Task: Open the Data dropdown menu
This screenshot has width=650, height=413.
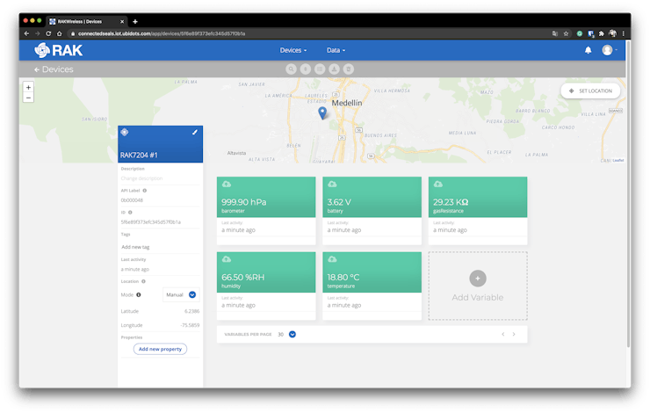Action: pyautogui.click(x=336, y=50)
